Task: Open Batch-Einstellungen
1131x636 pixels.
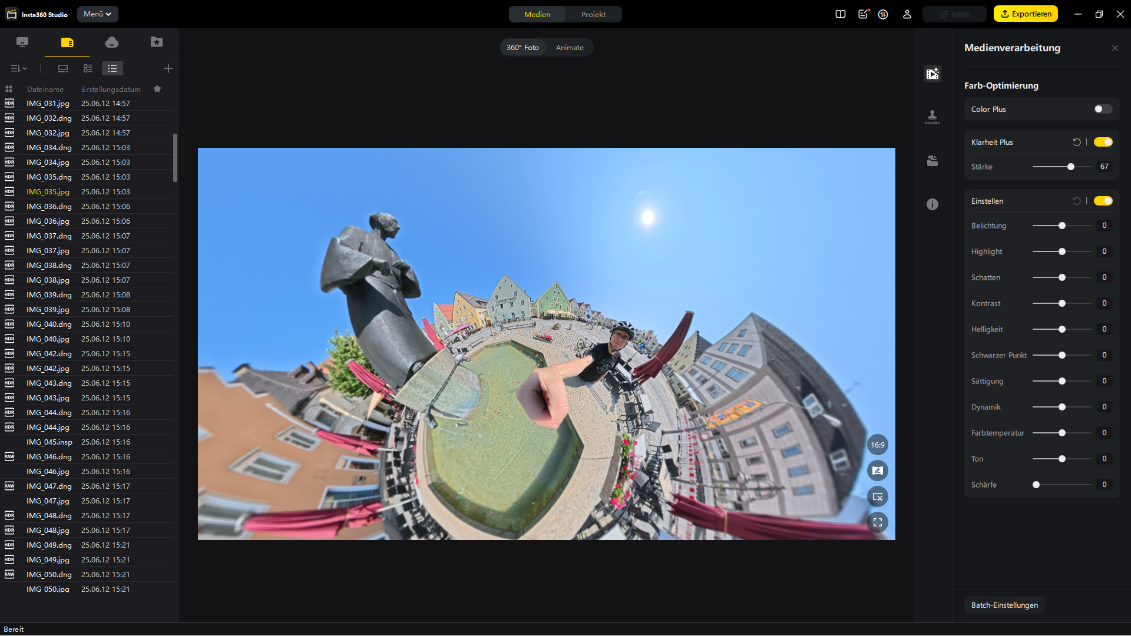Action: [x=1004, y=605]
